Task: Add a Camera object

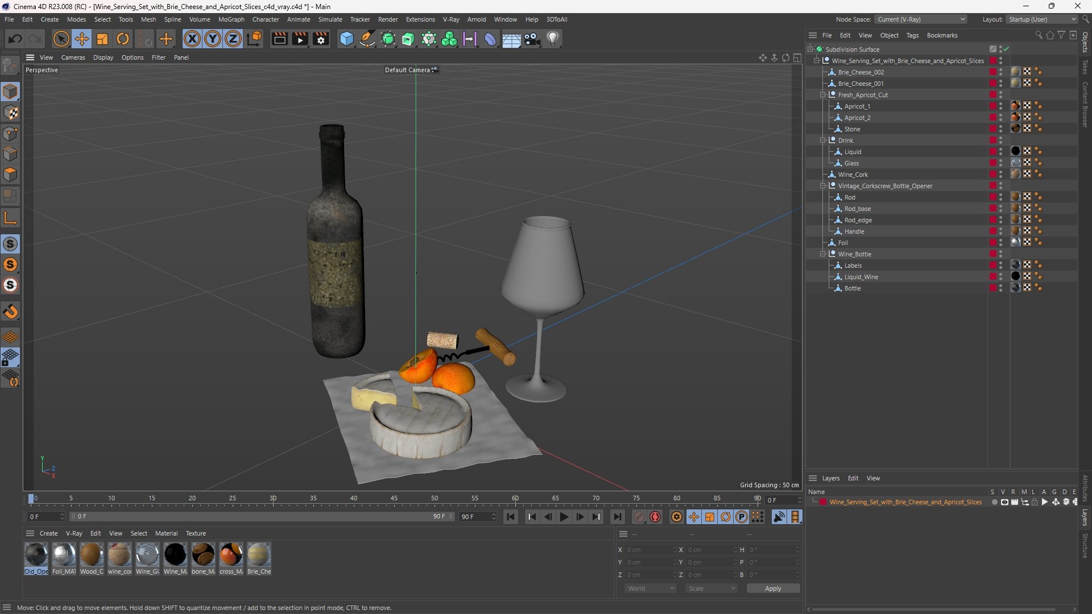Action: 532,39
